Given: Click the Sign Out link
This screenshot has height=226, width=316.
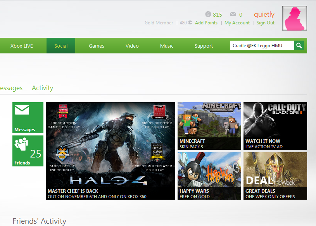Looking at the screenshot, I should (x=266, y=23).
